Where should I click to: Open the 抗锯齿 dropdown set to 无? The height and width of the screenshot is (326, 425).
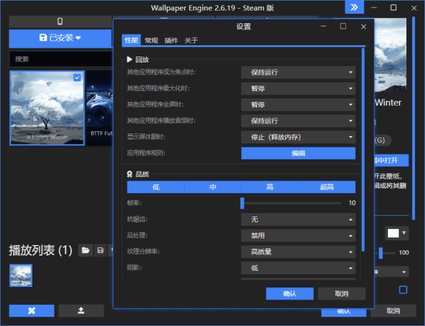[298, 219]
